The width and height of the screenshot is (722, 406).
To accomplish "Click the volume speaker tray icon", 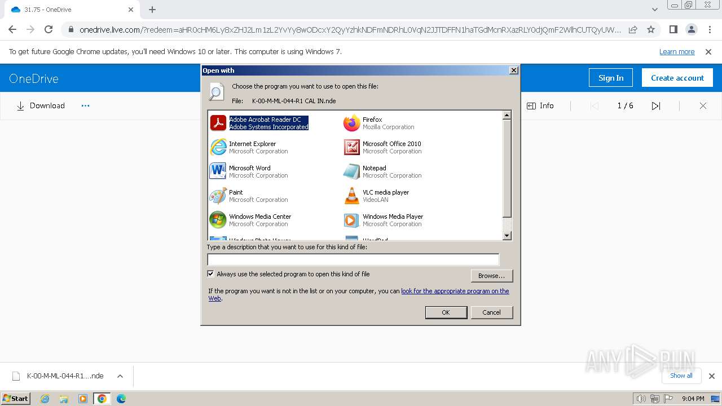I will tap(641, 399).
